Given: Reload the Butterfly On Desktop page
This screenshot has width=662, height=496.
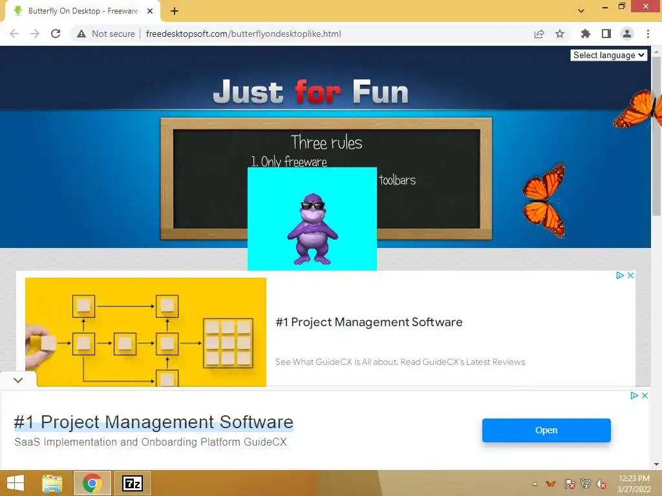Looking at the screenshot, I should (x=56, y=34).
